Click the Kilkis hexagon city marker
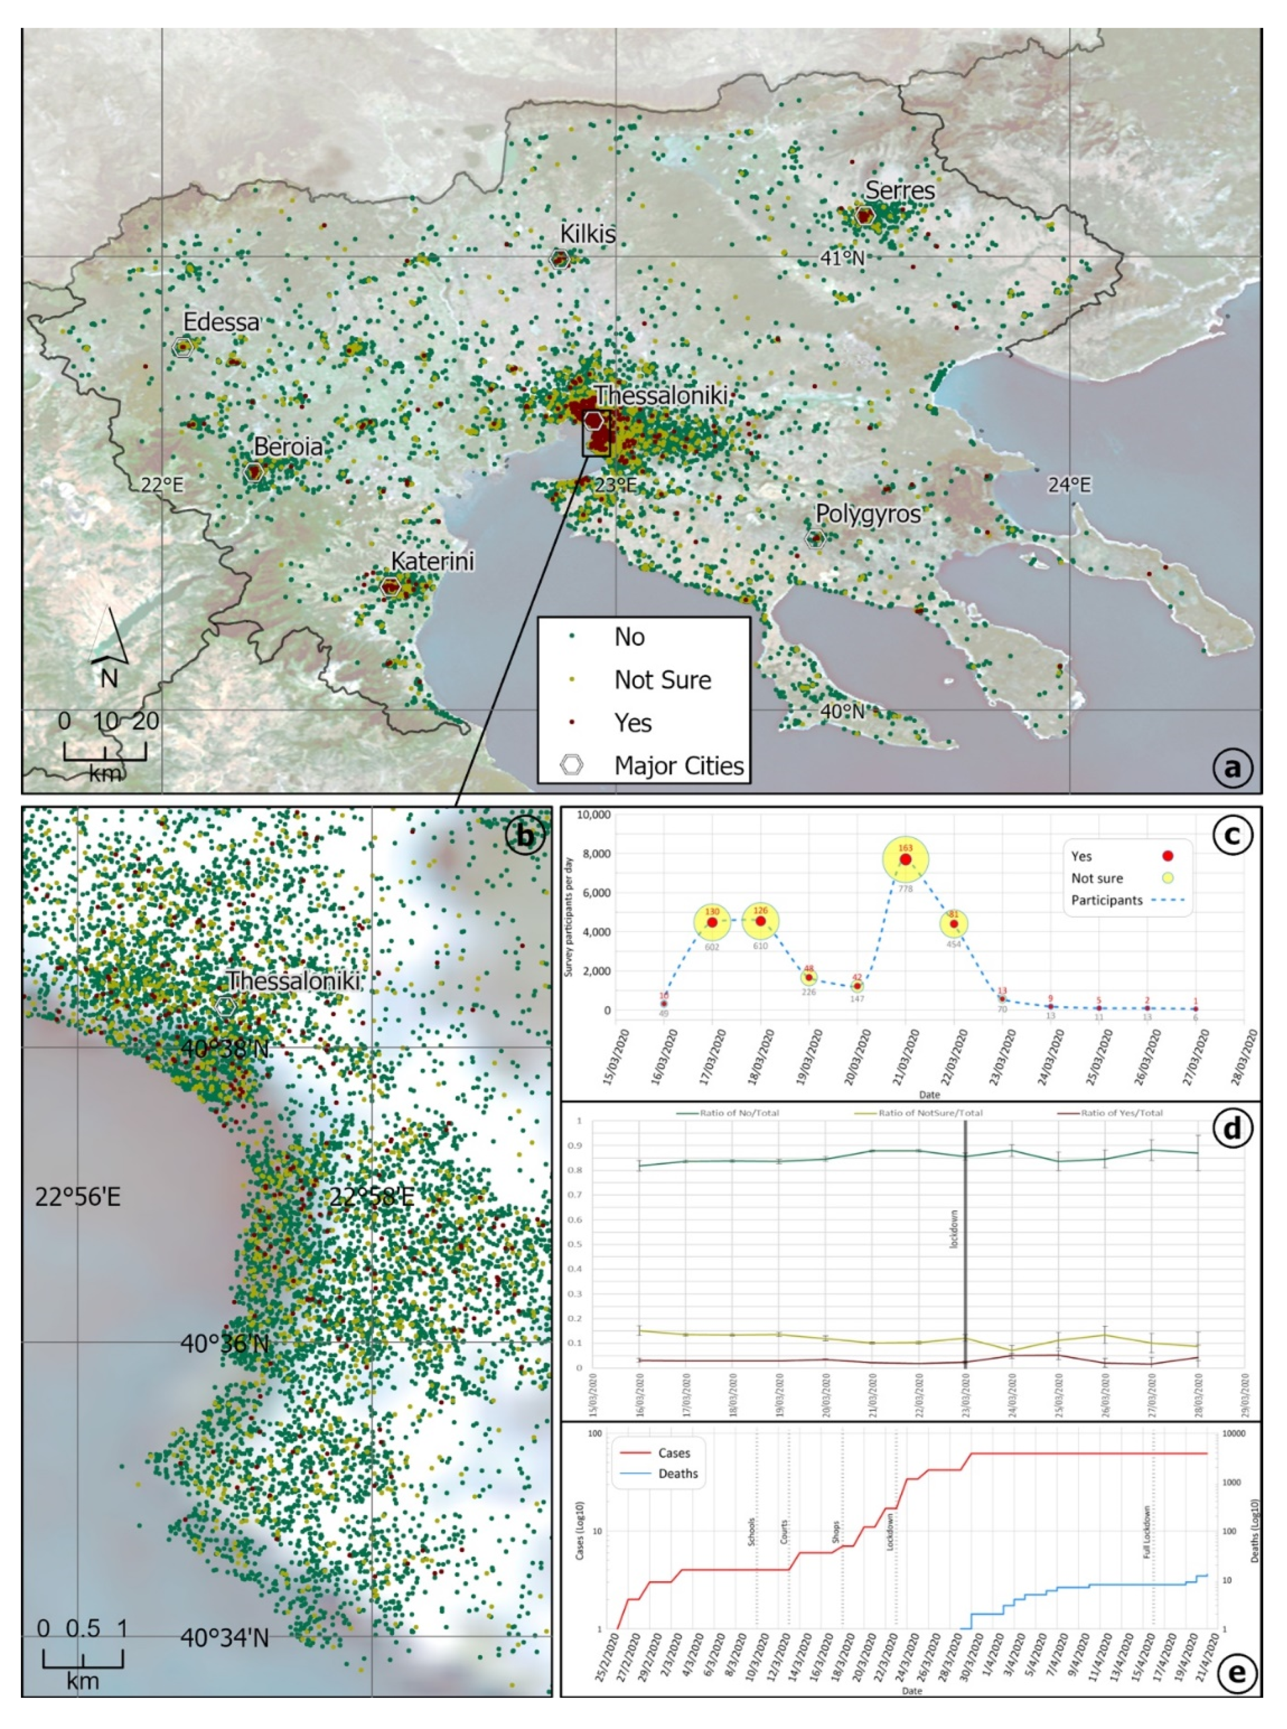Screen dimensions: 1287x1729 [559, 259]
